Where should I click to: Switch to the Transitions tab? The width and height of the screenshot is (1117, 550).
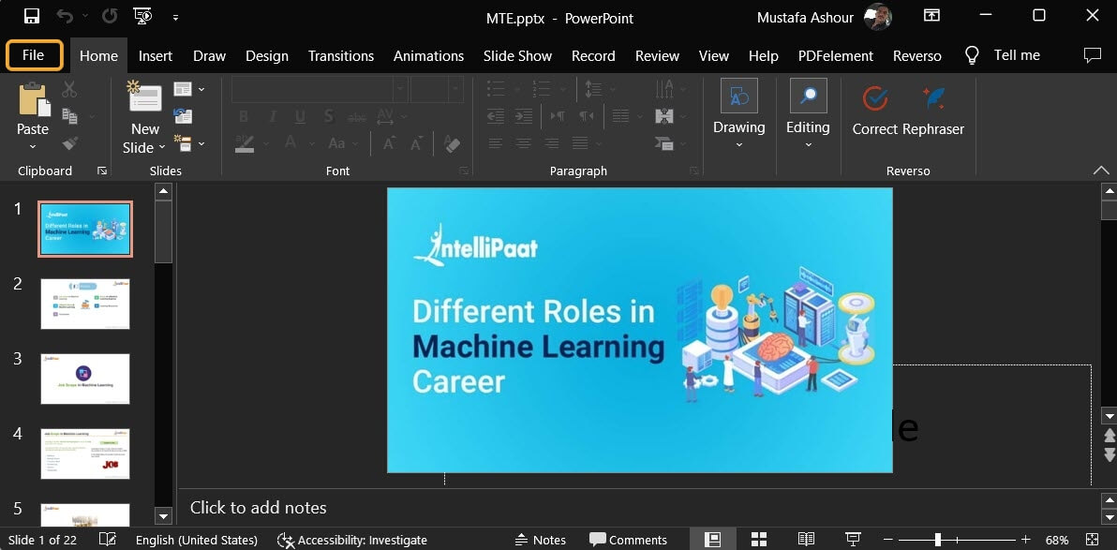tap(341, 55)
